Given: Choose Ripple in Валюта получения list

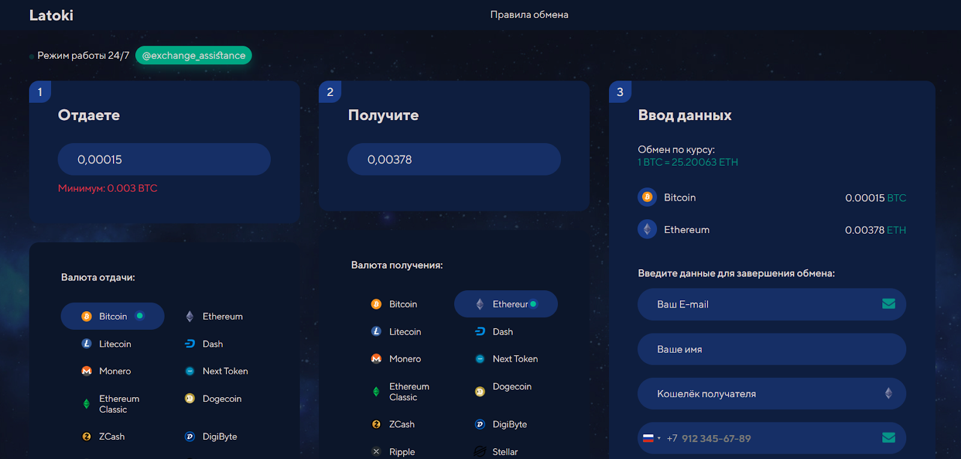Looking at the screenshot, I should (393, 452).
